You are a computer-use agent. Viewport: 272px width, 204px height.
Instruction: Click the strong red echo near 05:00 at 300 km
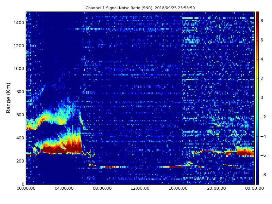pyautogui.click(x=73, y=148)
